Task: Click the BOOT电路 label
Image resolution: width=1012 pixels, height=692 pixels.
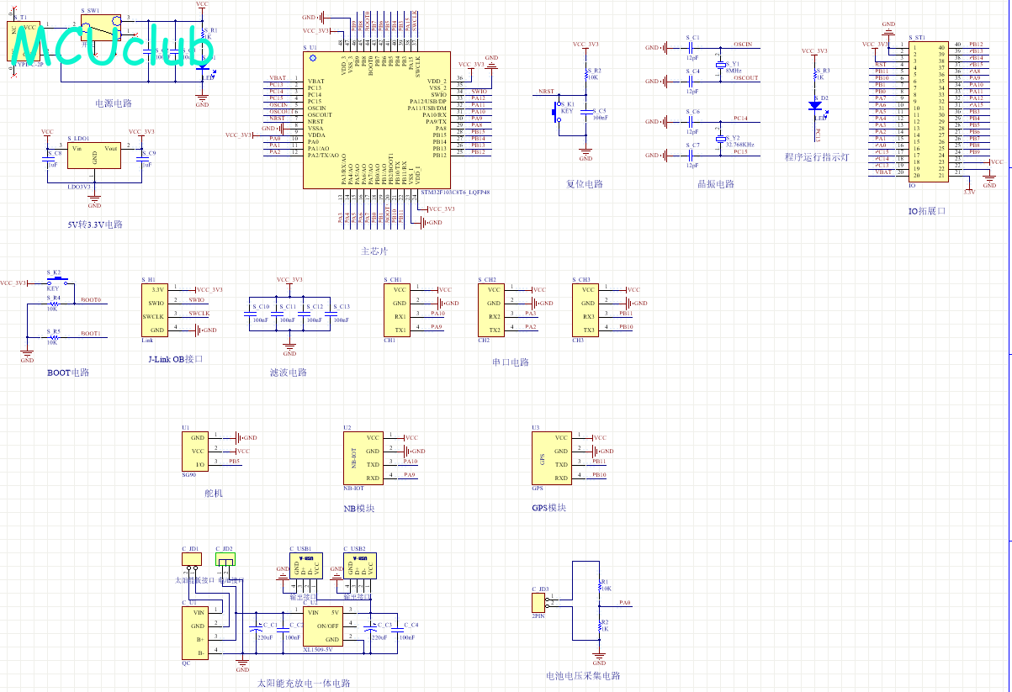Action: pos(68,372)
